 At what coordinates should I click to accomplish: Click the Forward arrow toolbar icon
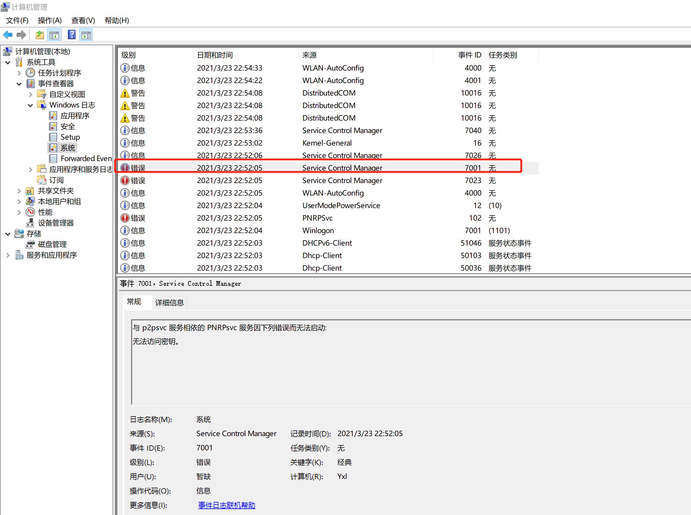coord(21,35)
